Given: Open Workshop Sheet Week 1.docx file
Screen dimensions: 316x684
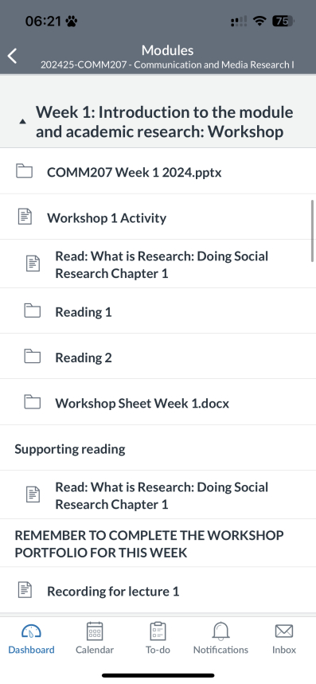Looking at the screenshot, I should pyautogui.click(x=158, y=402).
